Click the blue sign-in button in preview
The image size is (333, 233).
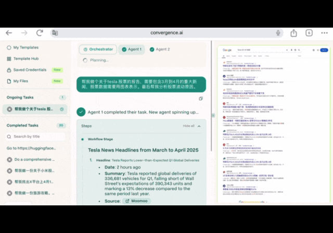coord(324,50)
